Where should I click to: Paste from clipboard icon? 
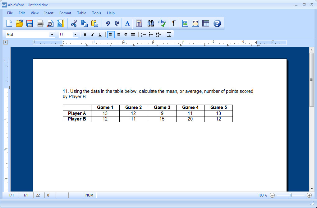pos(94,23)
